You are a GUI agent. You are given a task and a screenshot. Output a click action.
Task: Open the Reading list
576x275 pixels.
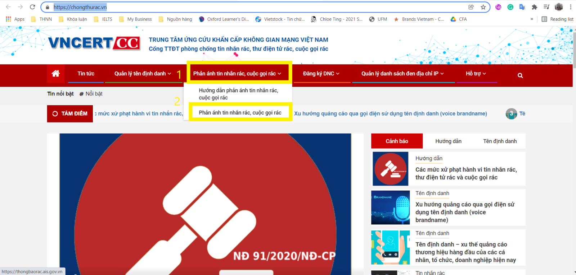click(x=558, y=19)
